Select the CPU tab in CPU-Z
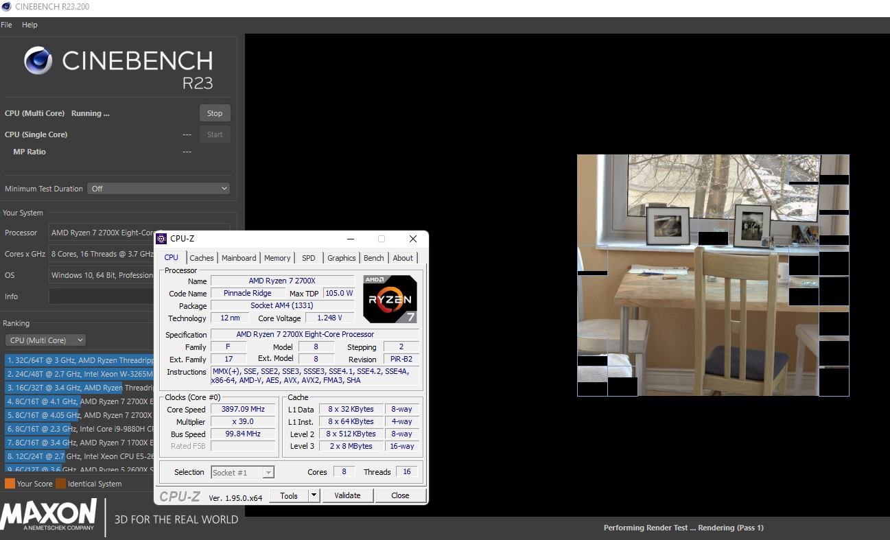This screenshot has height=540, width=890. [172, 257]
